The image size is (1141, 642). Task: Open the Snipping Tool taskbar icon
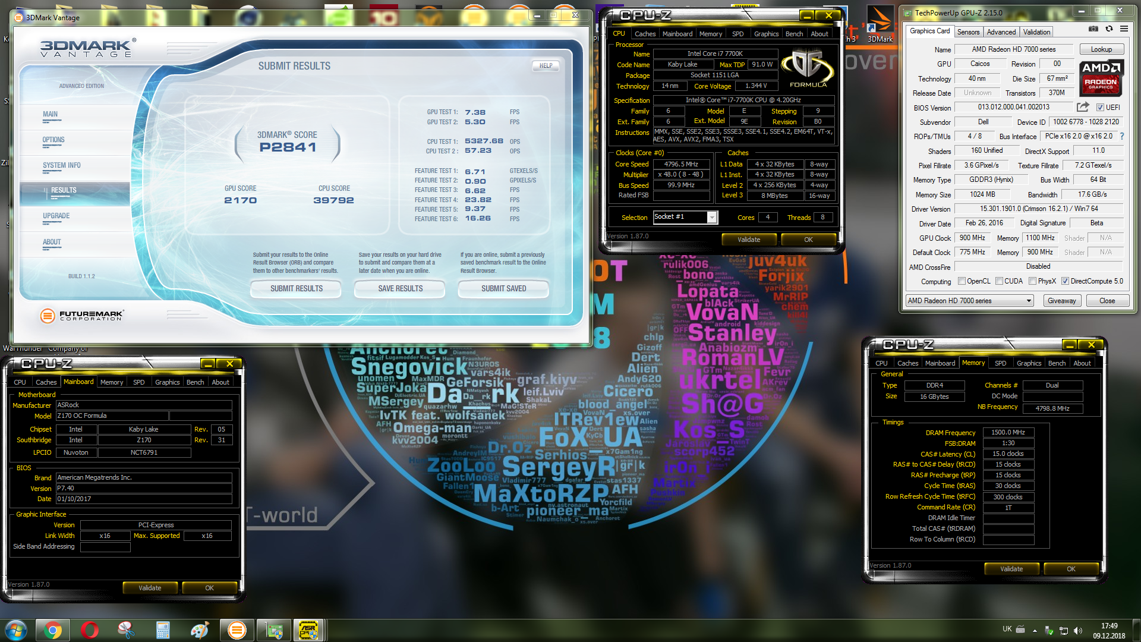coord(126,630)
